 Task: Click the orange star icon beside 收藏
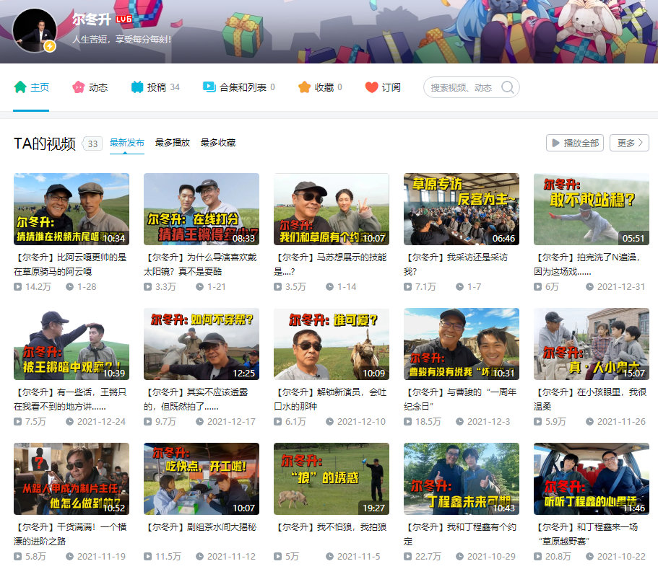(303, 86)
